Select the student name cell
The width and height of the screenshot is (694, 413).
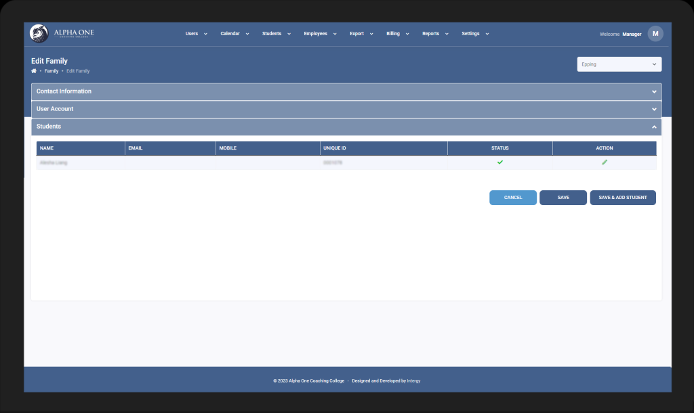pyautogui.click(x=81, y=162)
